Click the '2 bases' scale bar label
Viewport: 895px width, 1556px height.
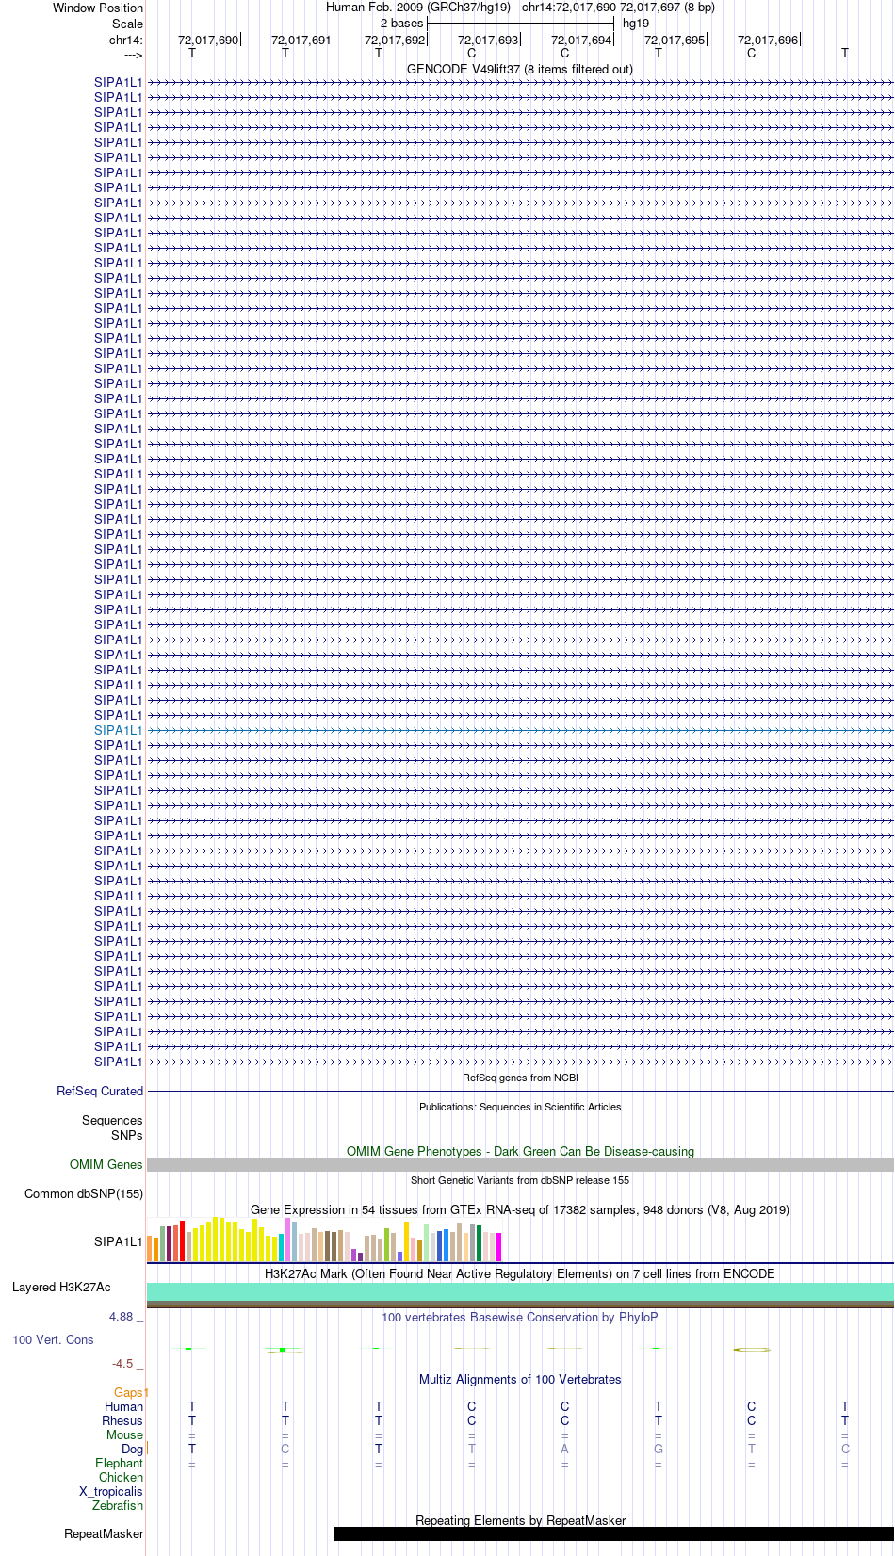coord(401,24)
